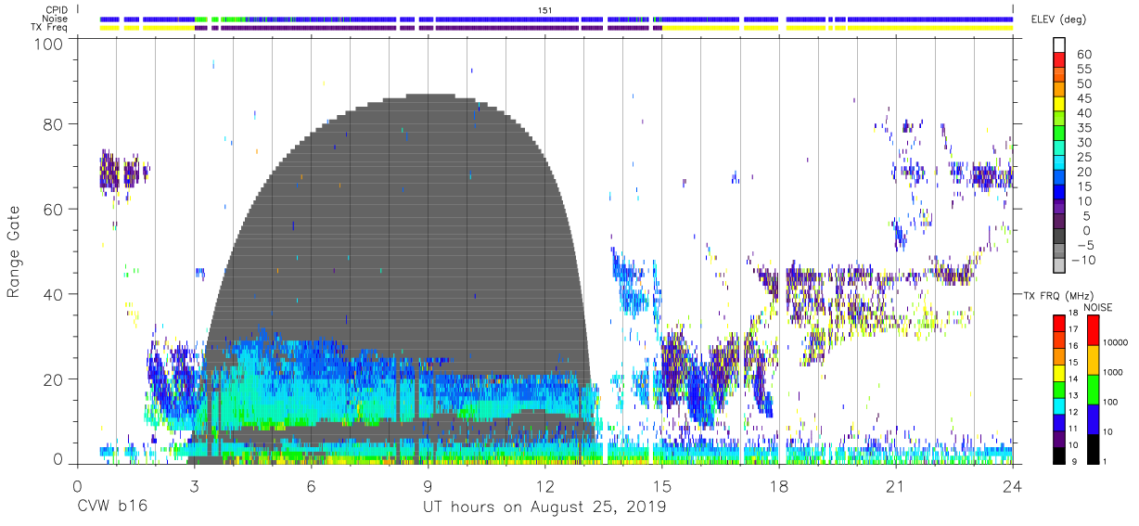Click the 30 tick on ELEV colorbar
1139x526 pixels.
[1082, 143]
